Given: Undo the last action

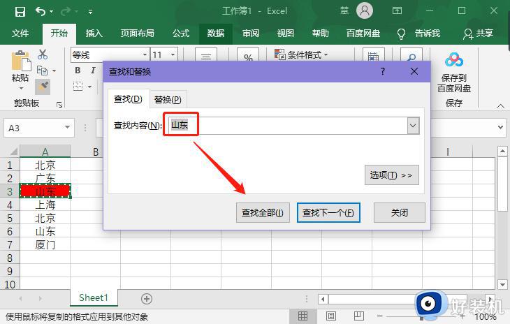Looking at the screenshot, I should coord(41,11).
